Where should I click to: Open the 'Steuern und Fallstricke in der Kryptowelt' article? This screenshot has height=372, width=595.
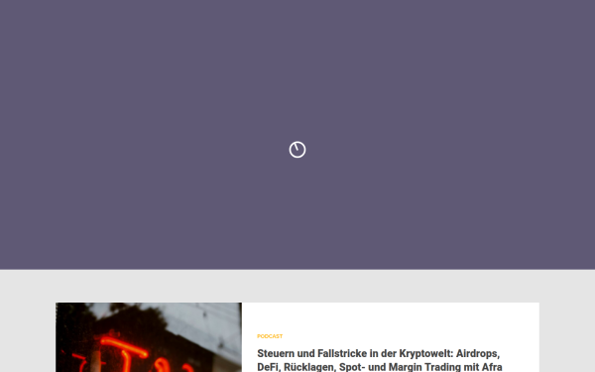point(380,360)
